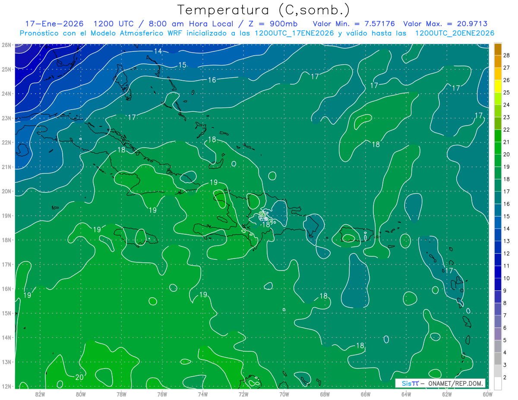This screenshot has width=518, height=400.
Task: Click latitude axis label '16N'
Action: pos(6,289)
